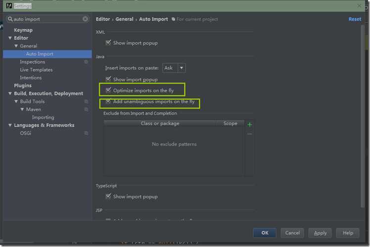Collapse the Build Tools node
This screenshot has height=247, width=370.
click(16, 101)
